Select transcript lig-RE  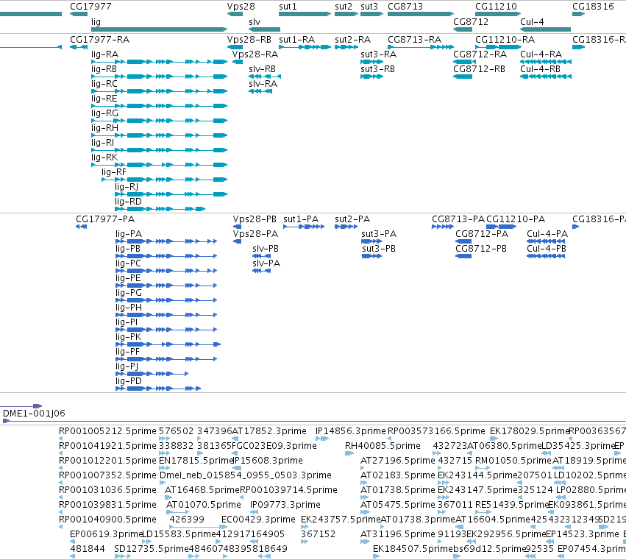160,106
